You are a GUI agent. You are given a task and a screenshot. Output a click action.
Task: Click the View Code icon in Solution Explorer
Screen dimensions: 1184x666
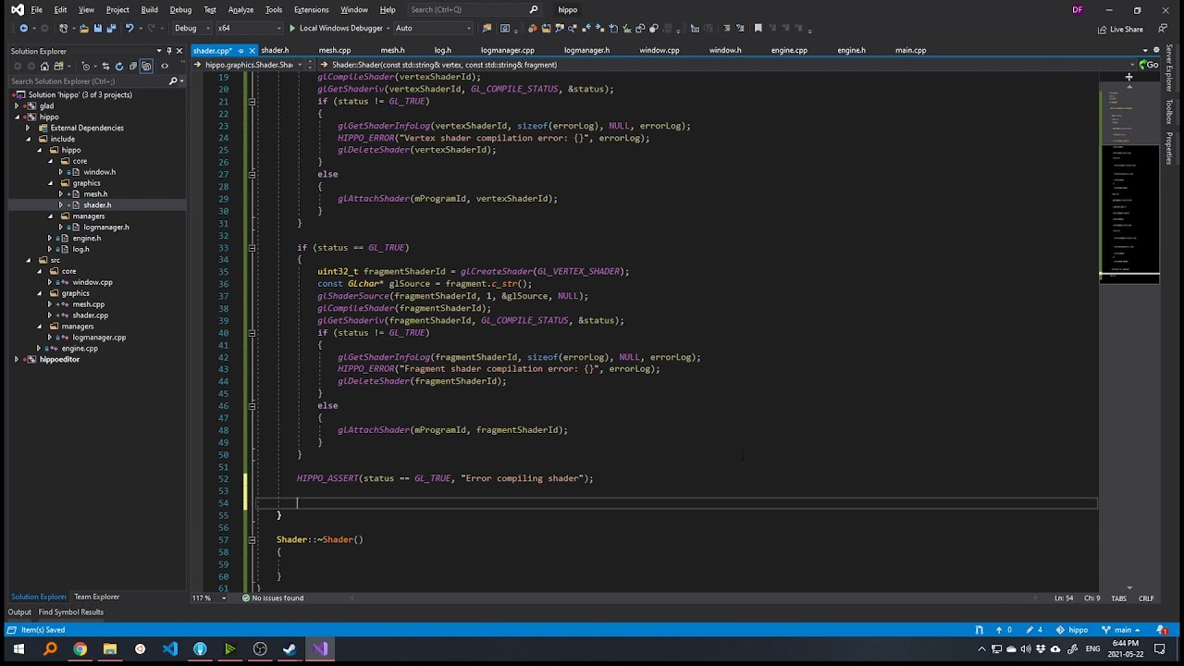(165, 66)
